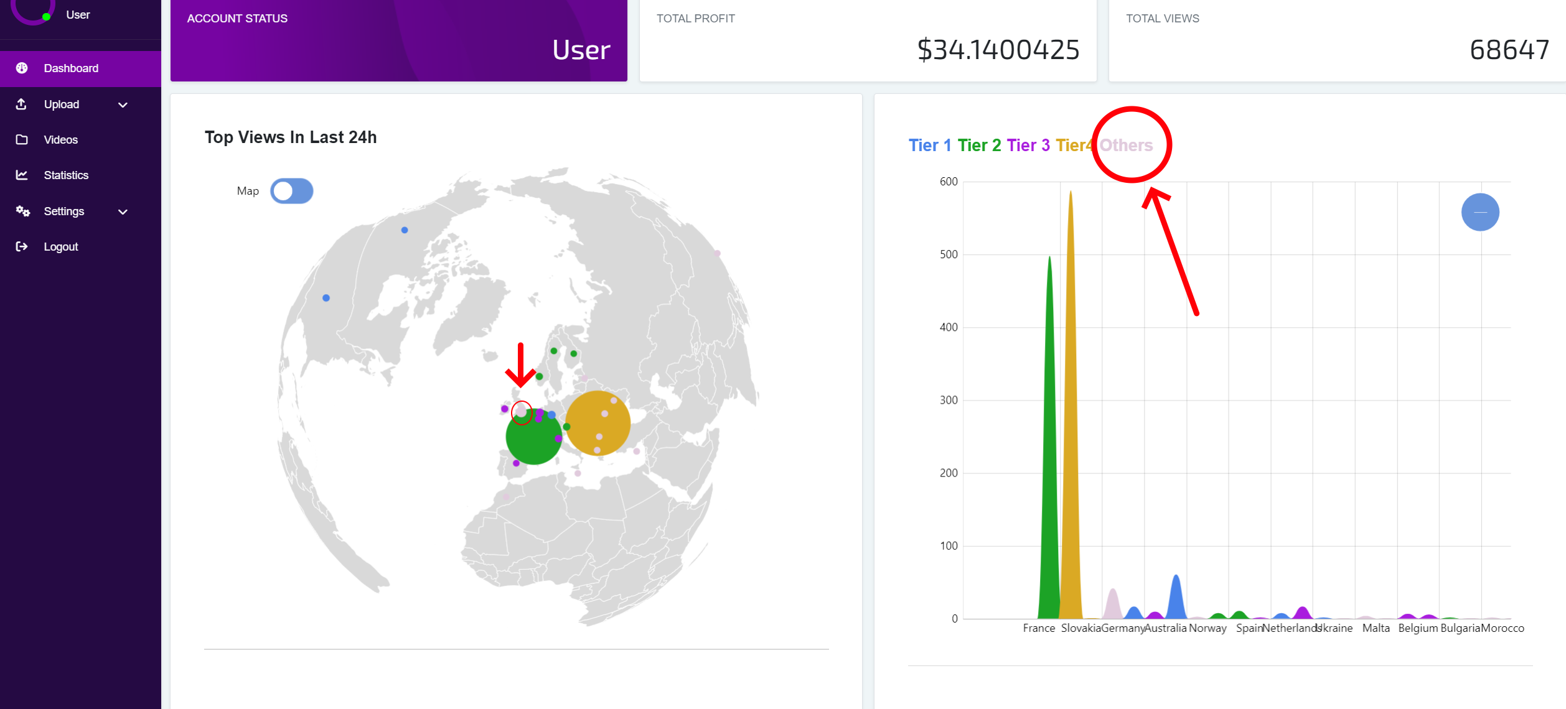Click the Statistics chart icon
This screenshot has height=709, width=1566.
click(x=22, y=175)
